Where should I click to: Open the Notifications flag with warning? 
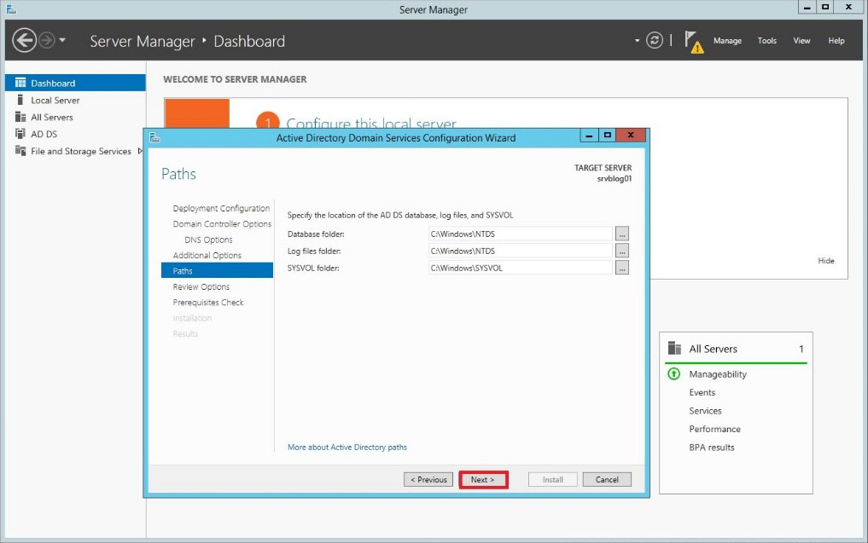(694, 42)
